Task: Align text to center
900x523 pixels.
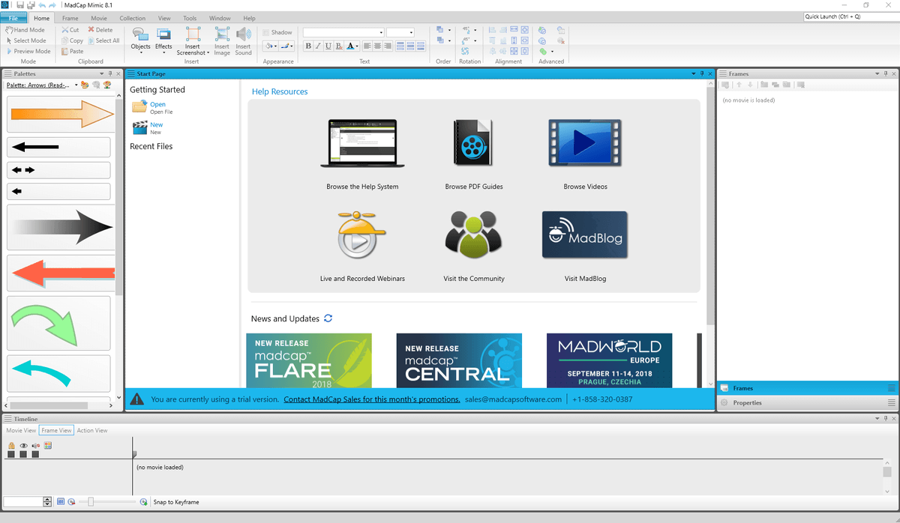Action: tap(377, 46)
